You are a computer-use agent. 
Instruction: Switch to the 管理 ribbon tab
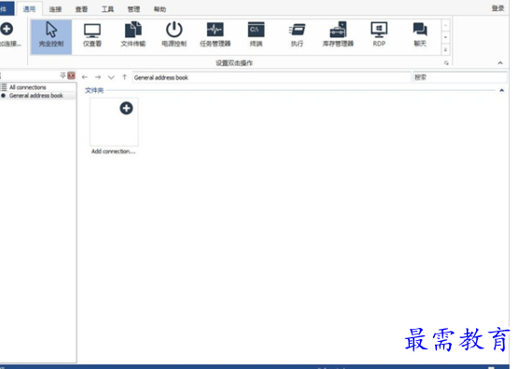pos(133,9)
